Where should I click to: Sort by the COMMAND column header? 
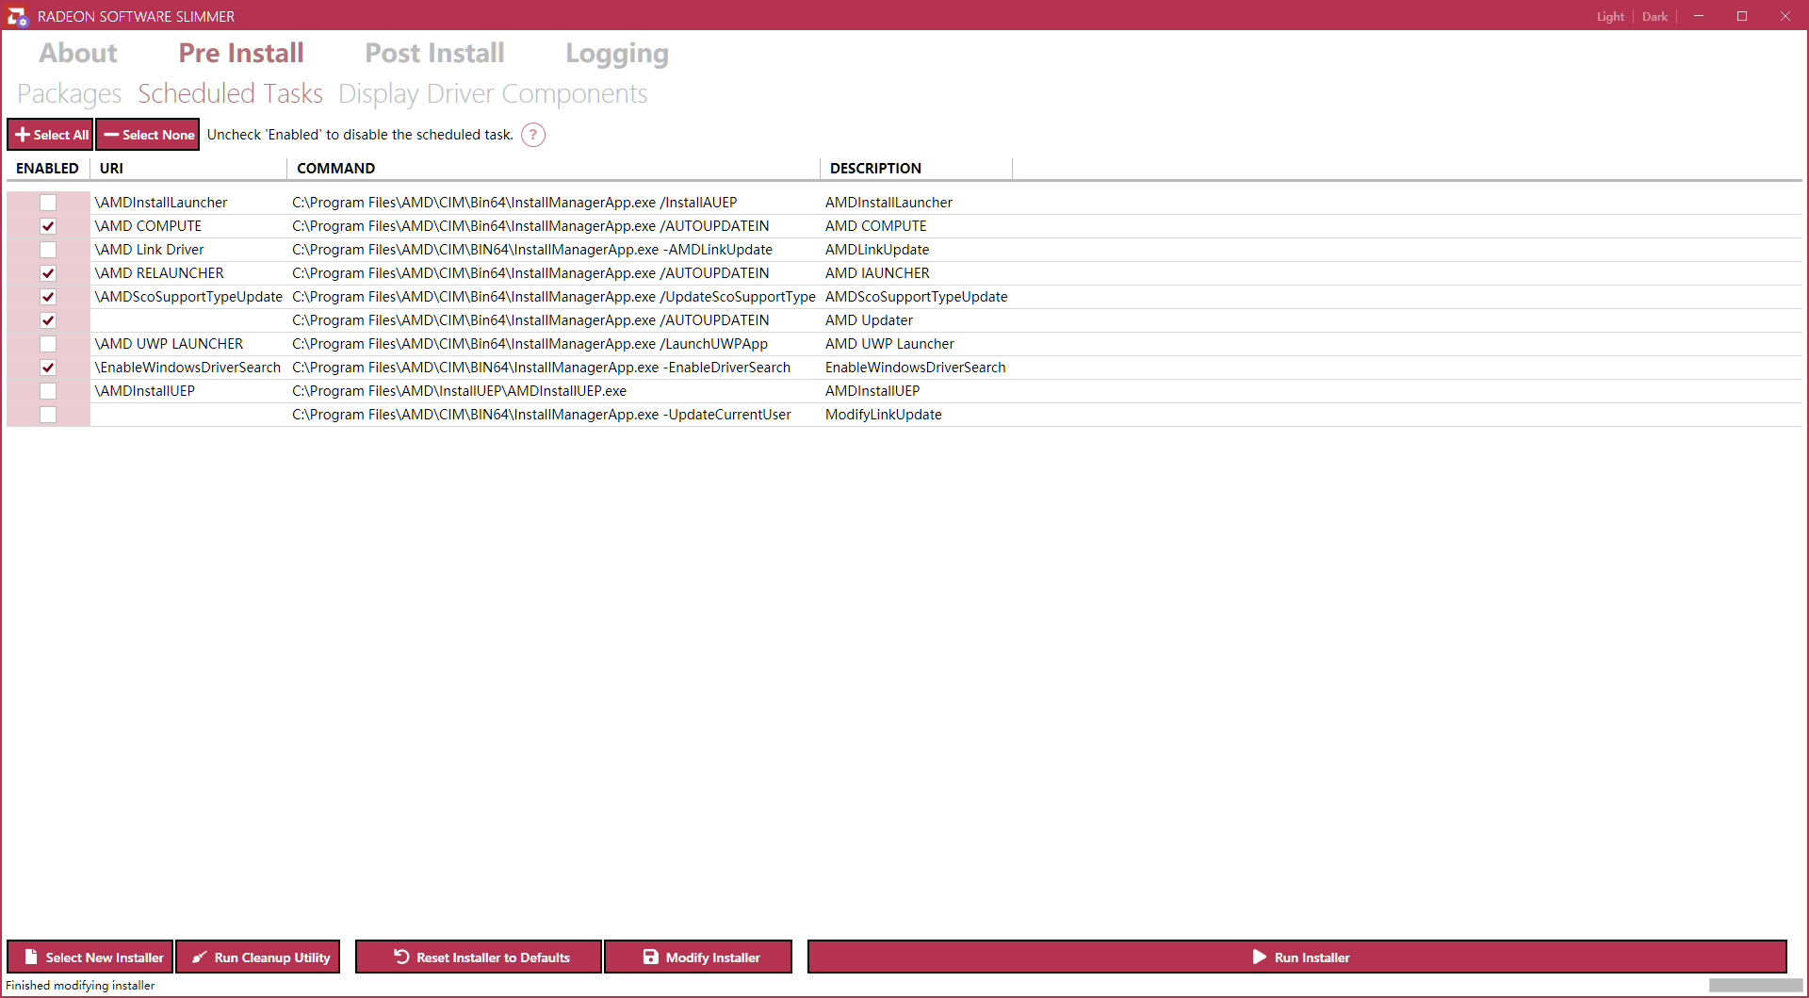554,169
